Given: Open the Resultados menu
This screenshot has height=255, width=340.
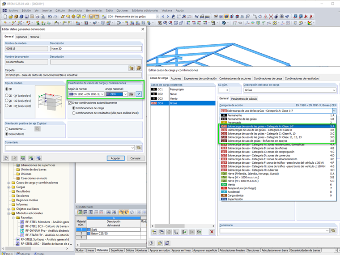Looking at the screenshot, I should pyautogui.click(x=75, y=10).
